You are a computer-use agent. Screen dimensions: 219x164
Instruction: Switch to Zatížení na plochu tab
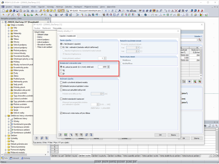(x=99, y=156)
